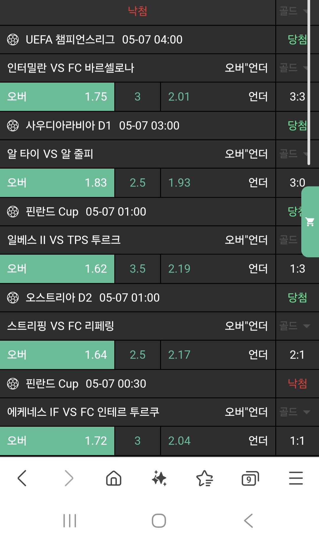Select 오버 1.62 for 일베스 II match
The height and width of the screenshot is (542, 319).
point(57,269)
